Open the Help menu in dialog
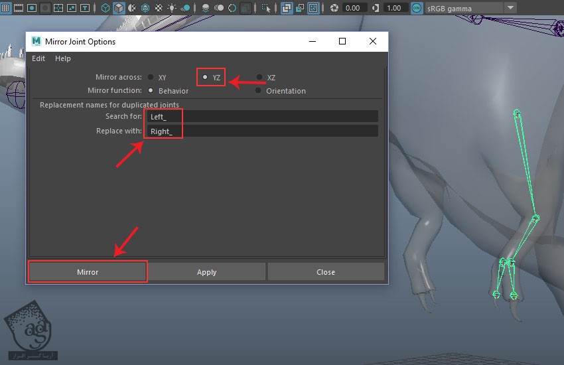The image size is (564, 365). (x=63, y=58)
